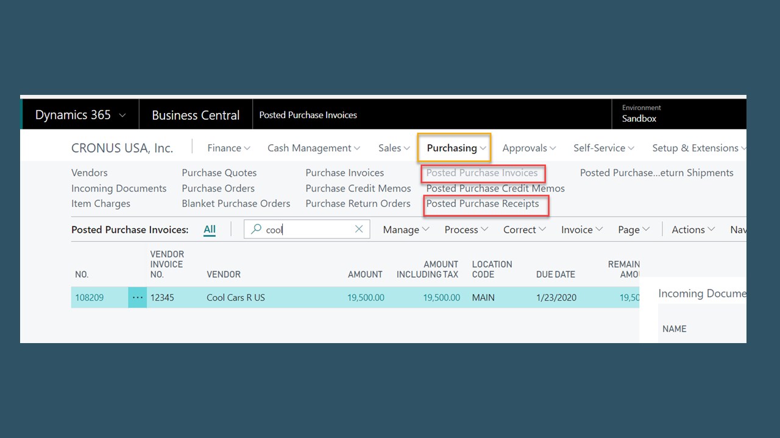Open the Invoice action menu
Screen dimensions: 780x438
click(x=582, y=229)
